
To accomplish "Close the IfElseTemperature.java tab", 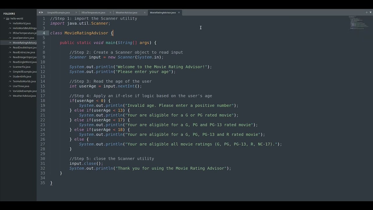I will point(110,13).
